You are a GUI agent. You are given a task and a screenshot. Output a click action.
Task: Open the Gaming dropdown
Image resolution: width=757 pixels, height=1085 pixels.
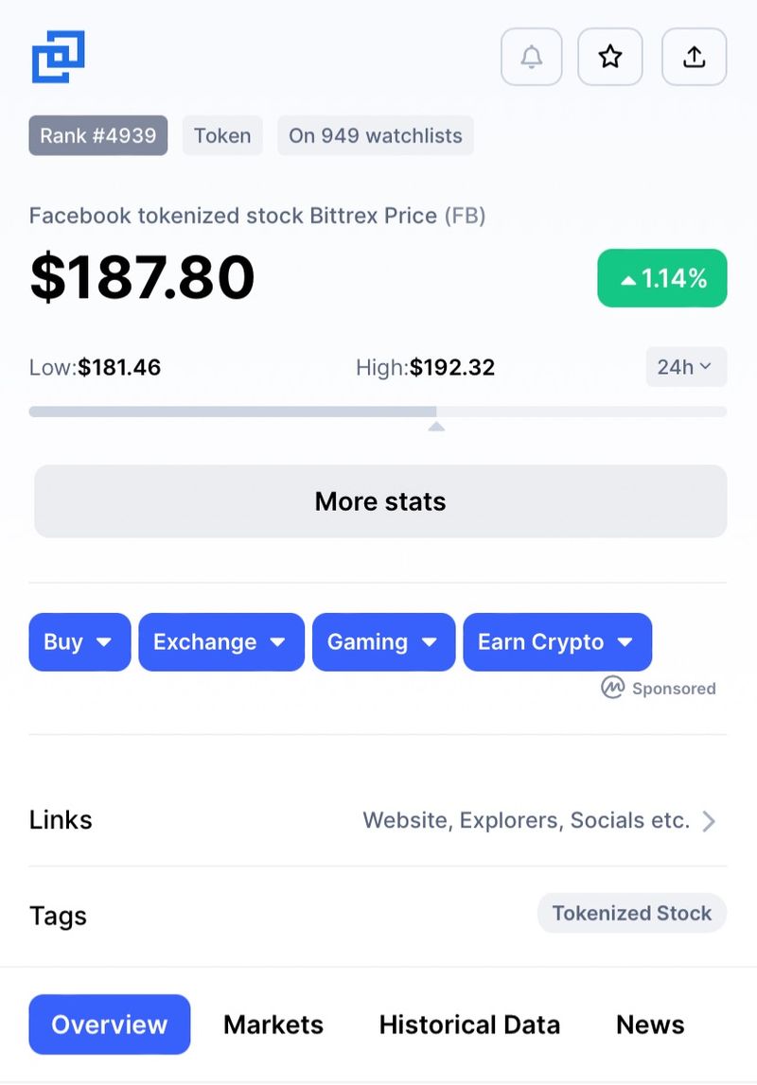[383, 642]
